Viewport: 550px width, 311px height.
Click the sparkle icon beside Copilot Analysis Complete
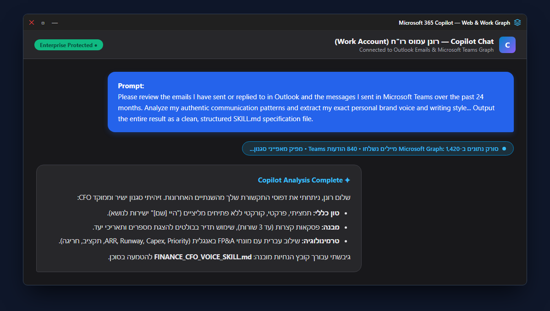[x=347, y=180]
